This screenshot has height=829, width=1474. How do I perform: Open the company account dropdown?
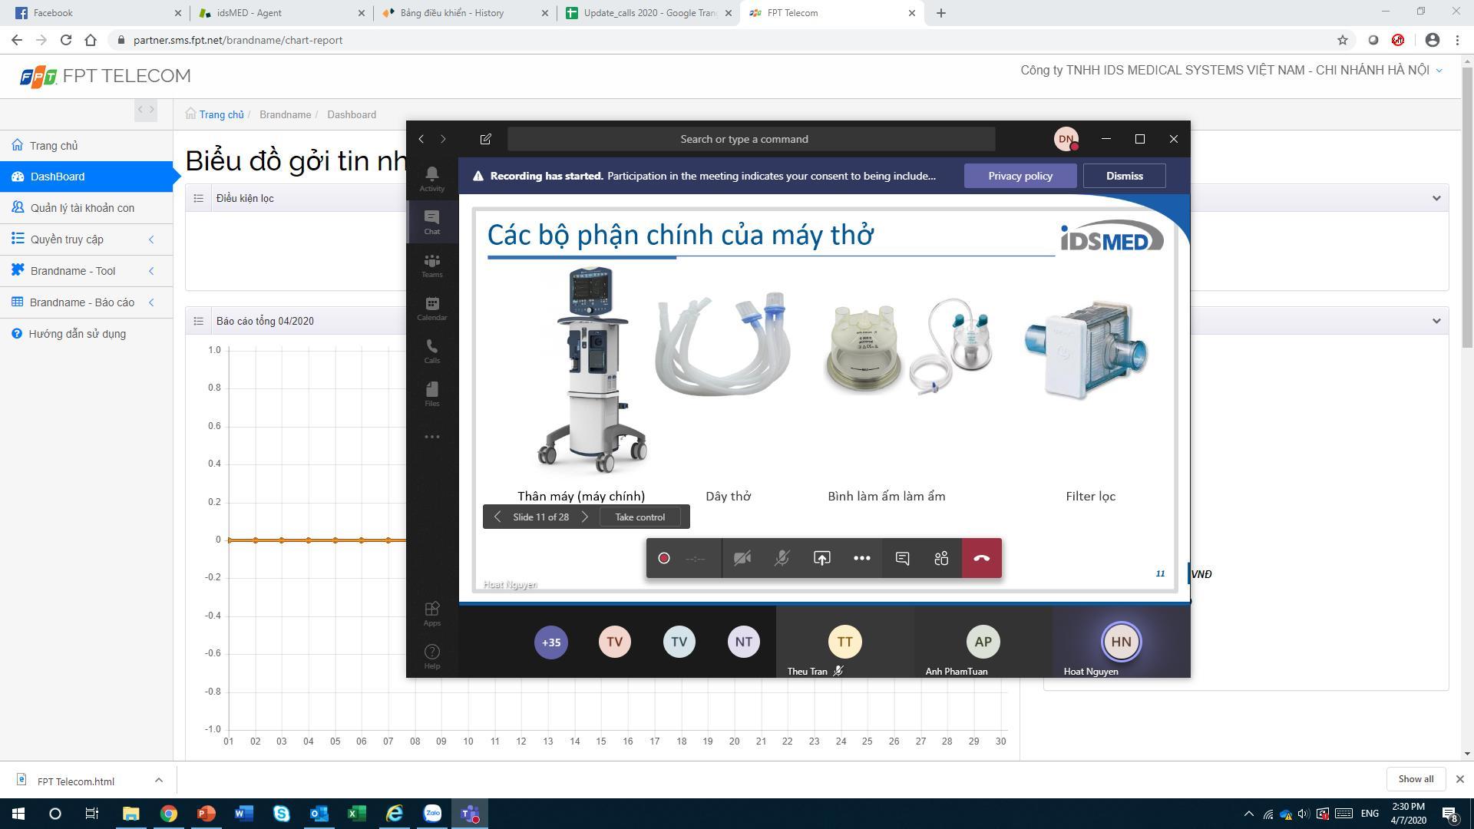1231,71
